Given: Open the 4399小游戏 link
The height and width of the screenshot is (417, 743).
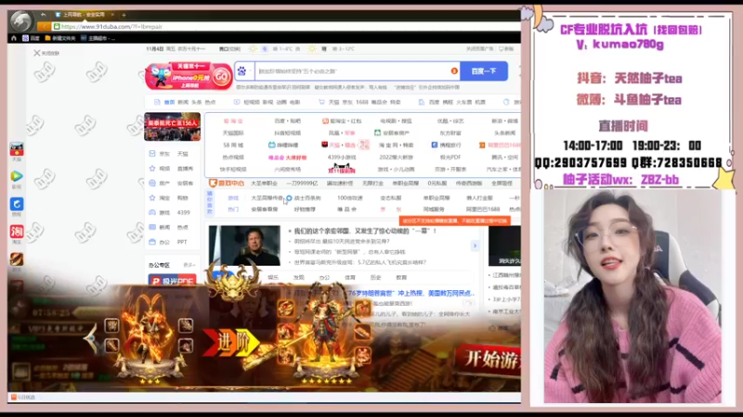Looking at the screenshot, I should [x=342, y=157].
